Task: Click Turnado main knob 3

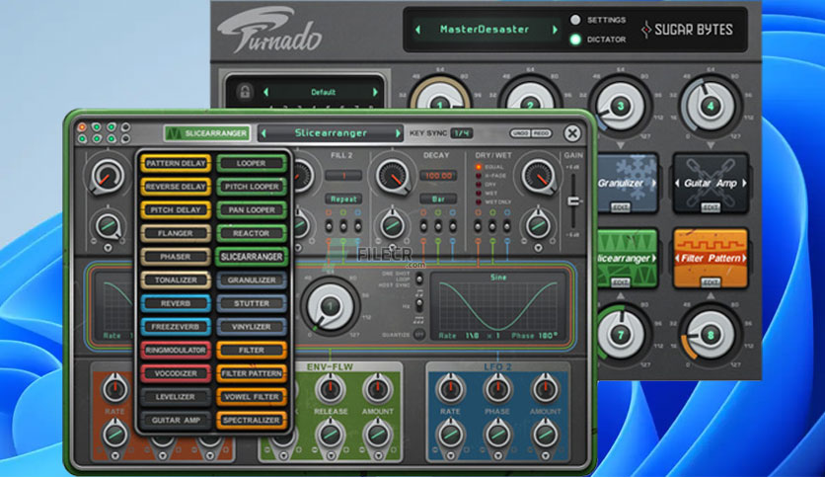Action: [x=621, y=107]
